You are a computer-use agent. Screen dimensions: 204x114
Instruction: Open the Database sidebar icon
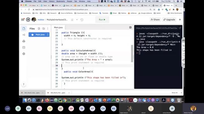tap(24, 47)
